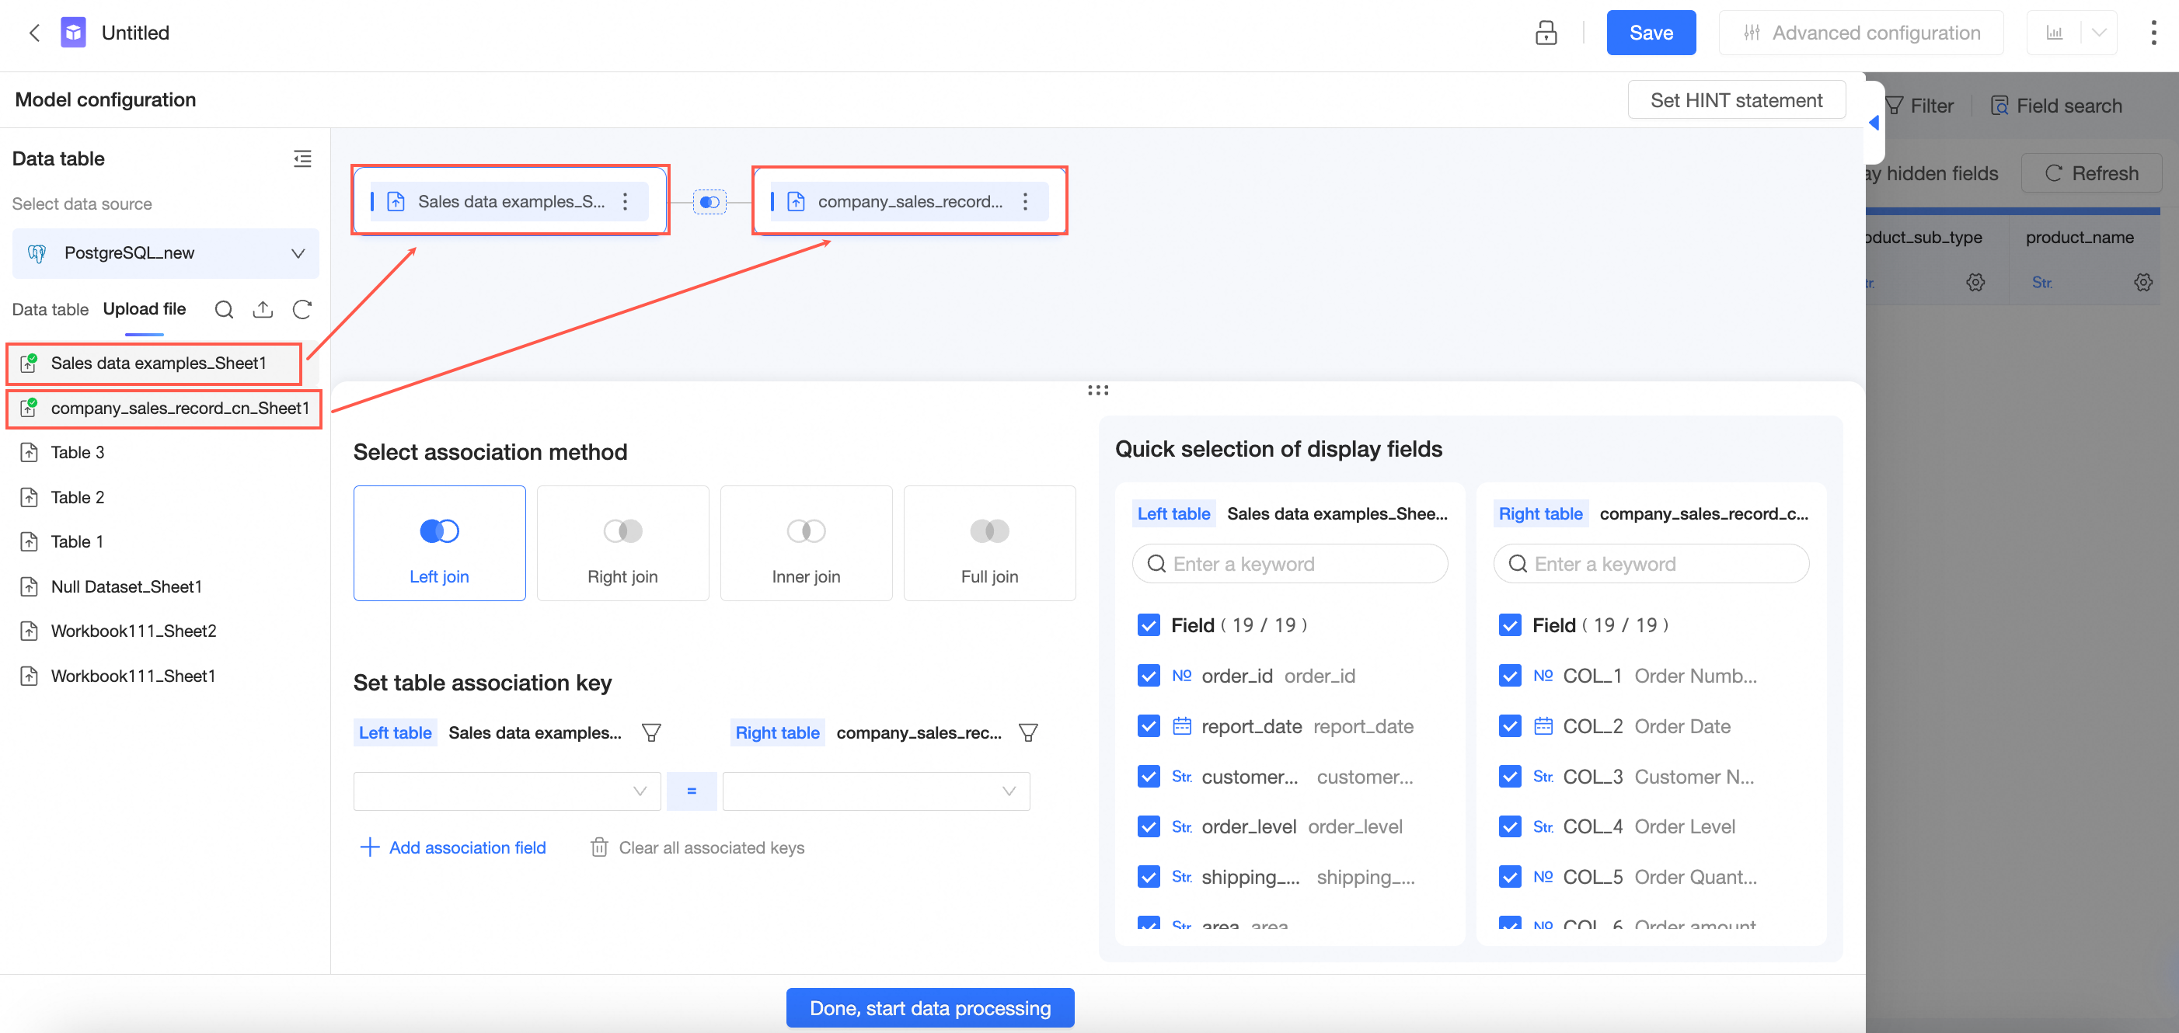Open the filter for the left table association
Image resolution: width=2179 pixels, height=1033 pixels.
[x=651, y=732]
